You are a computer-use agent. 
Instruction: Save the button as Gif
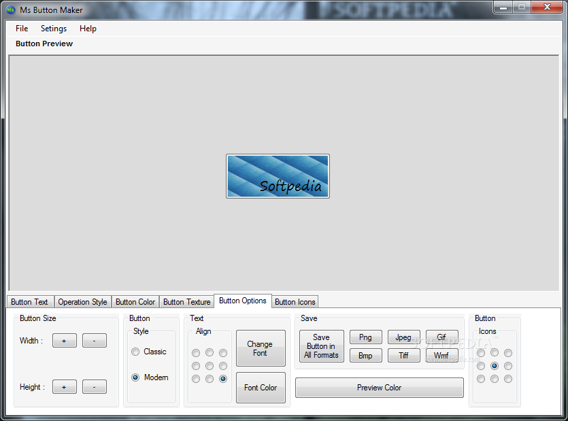442,337
